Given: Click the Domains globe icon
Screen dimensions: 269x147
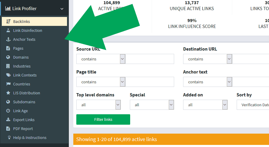Looking at the screenshot, I should (x=8, y=57).
